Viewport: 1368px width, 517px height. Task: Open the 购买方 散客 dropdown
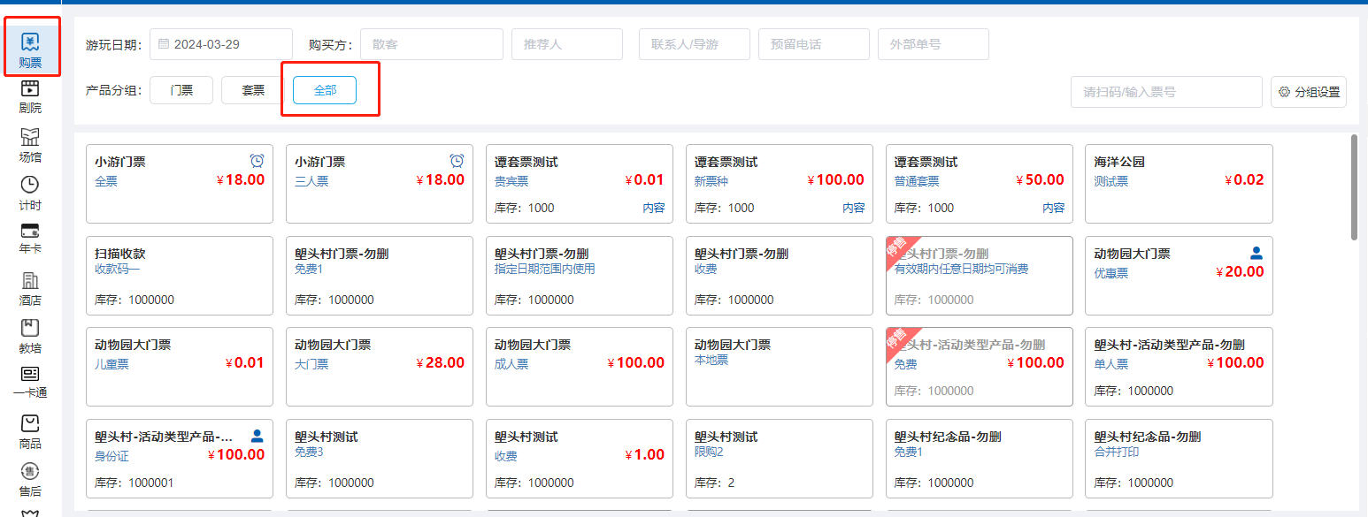pyautogui.click(x=431, y=44)
